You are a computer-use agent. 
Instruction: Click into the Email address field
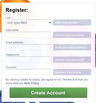pos(28,47)
